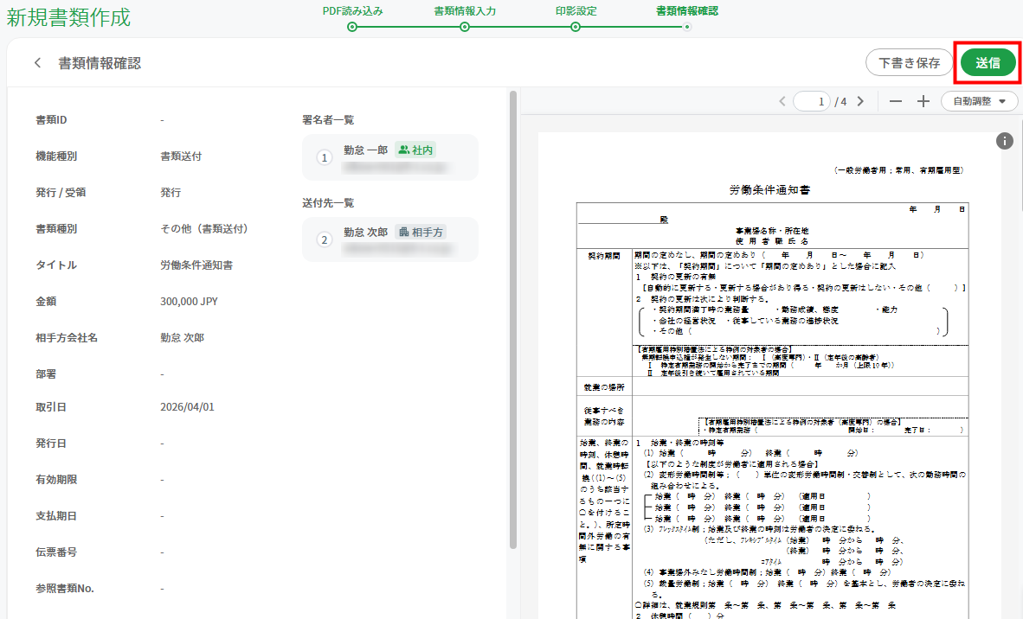1023x619 pixels.
Task: Click the 新規書類作成 page title
Action: [x=68, y=17]
